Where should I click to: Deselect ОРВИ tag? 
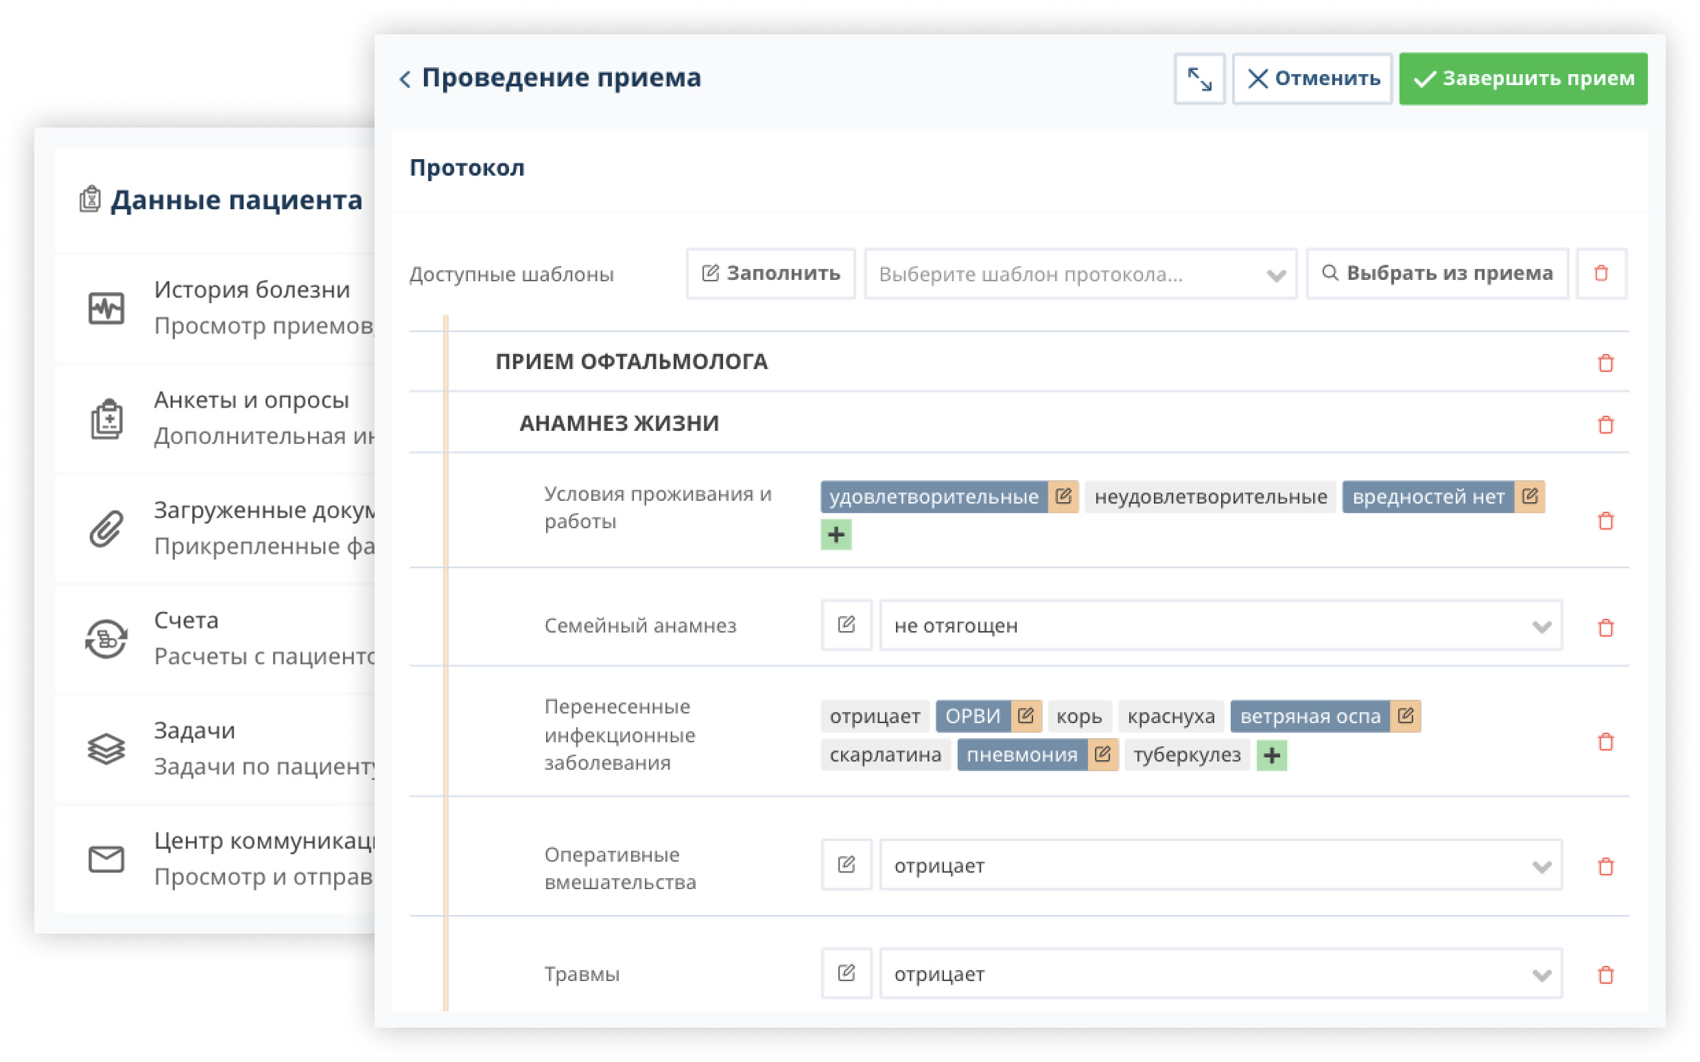click(x=973, y=716)
